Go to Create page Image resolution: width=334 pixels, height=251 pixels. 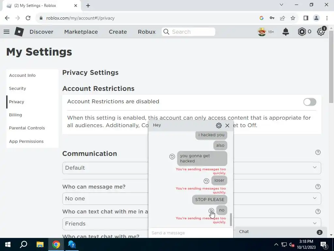point(118,32)
